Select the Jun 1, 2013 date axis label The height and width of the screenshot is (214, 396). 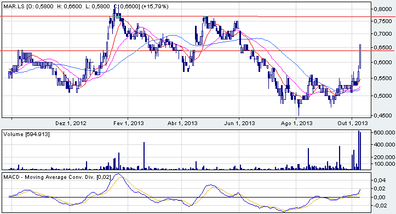240,123
